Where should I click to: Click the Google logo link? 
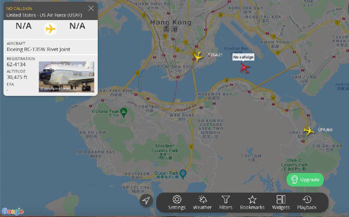coord(13,211)
